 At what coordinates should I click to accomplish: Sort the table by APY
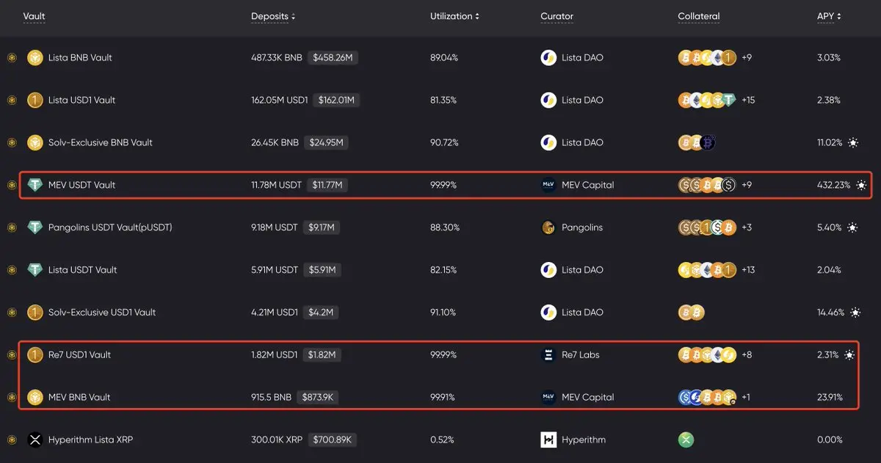829,16
